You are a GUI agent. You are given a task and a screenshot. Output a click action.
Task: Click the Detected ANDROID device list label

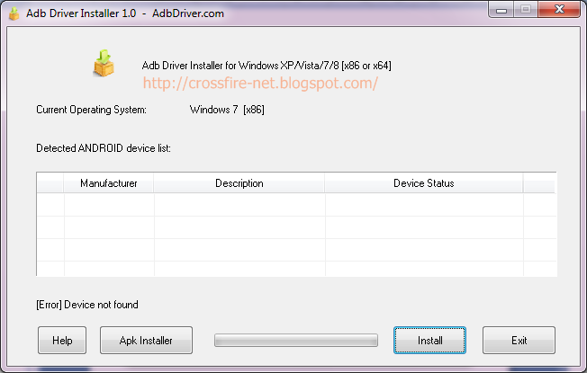(104, 147)
